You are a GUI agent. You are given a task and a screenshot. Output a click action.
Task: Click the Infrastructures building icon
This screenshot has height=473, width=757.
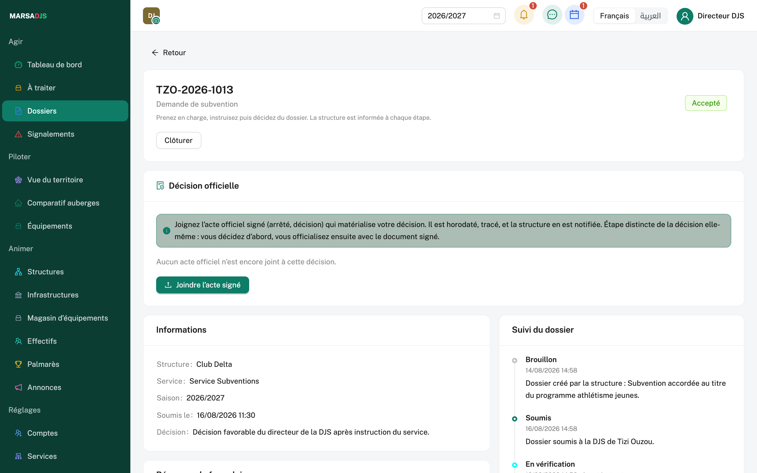tap(18, 295)
